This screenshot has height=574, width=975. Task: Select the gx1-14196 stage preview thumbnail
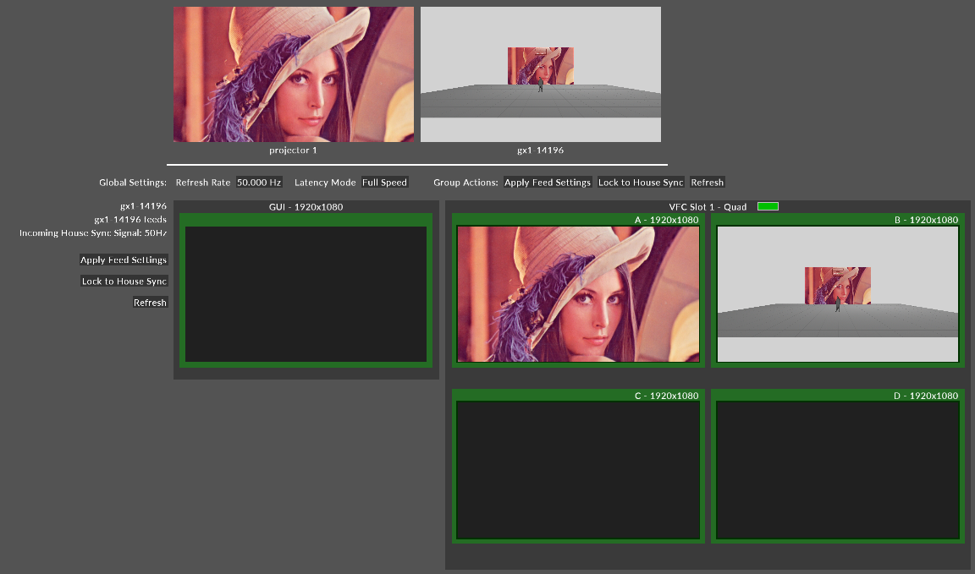pos(540,74)
